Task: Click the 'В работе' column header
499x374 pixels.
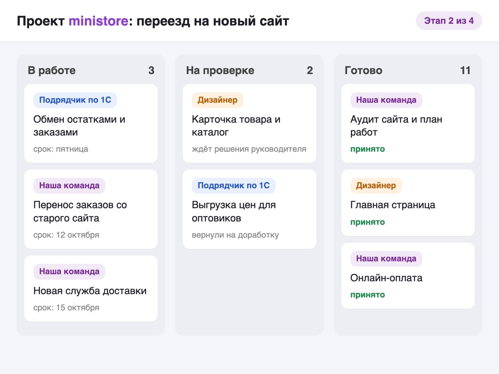Action: (51, 70)
